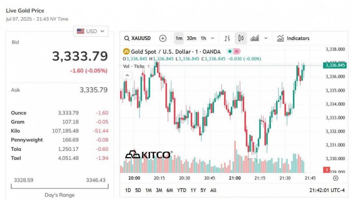This screenshot has height=199, width=351.
Task: Expand chart style options chevron
Action: (266, 38)
